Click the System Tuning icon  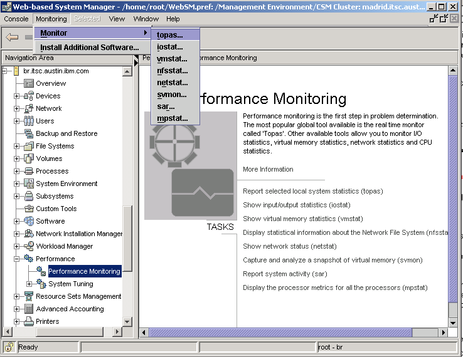click(x=41, y=284)
